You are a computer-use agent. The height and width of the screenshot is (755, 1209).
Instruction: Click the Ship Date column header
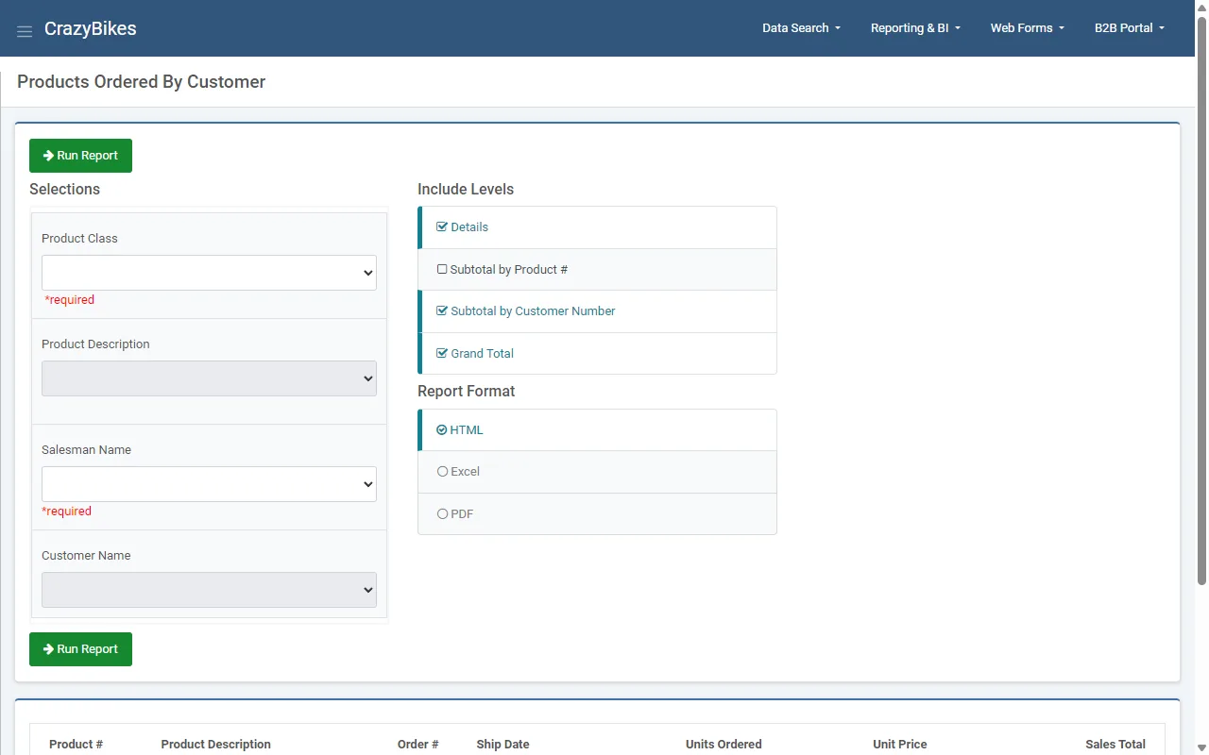coord(502,745)
